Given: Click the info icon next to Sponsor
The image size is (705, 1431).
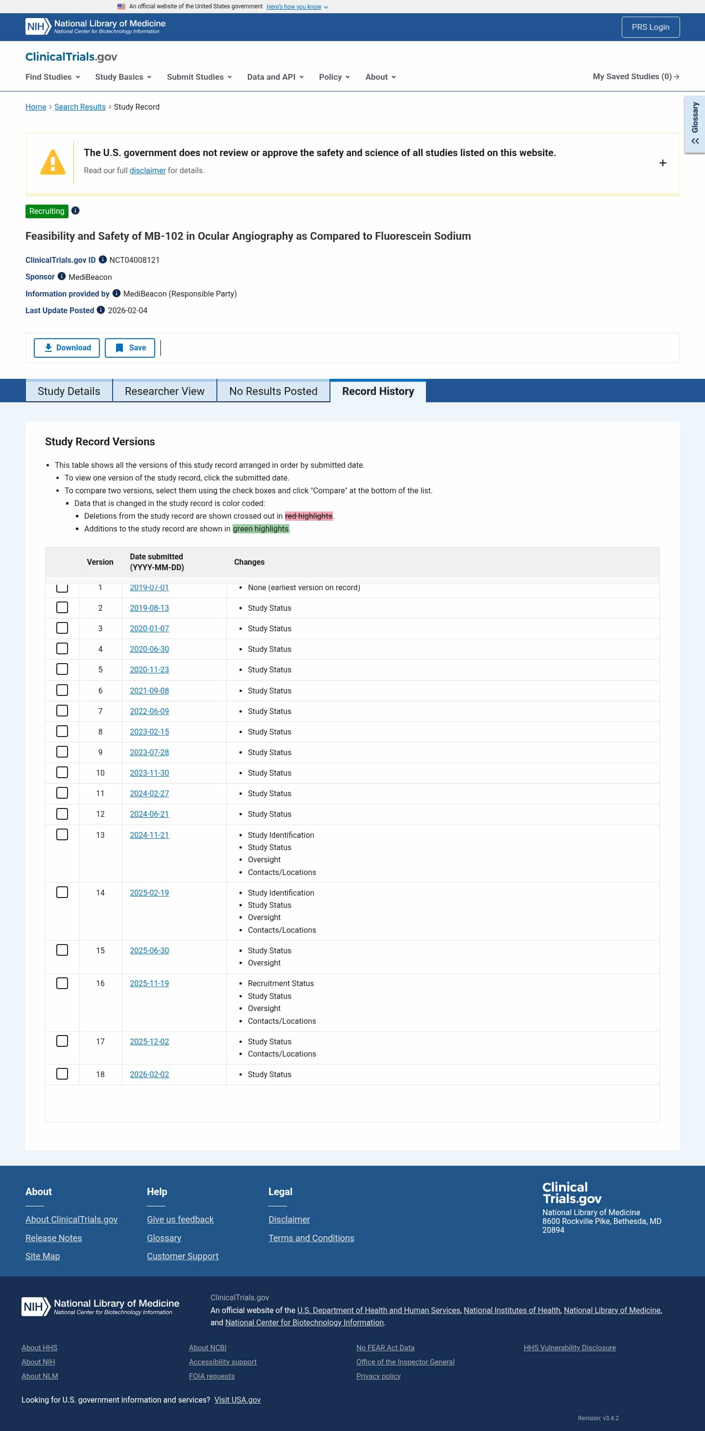Looking at the screenshot, I should click(x=62, y=276).
